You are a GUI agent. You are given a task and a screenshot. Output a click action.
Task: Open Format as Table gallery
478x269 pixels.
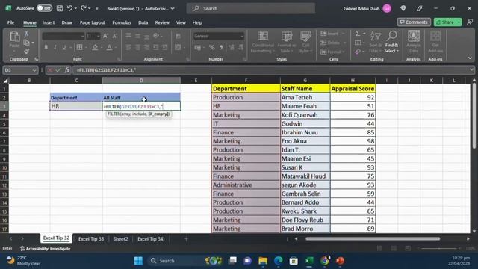pyautogui.click(x=287, y=42)
